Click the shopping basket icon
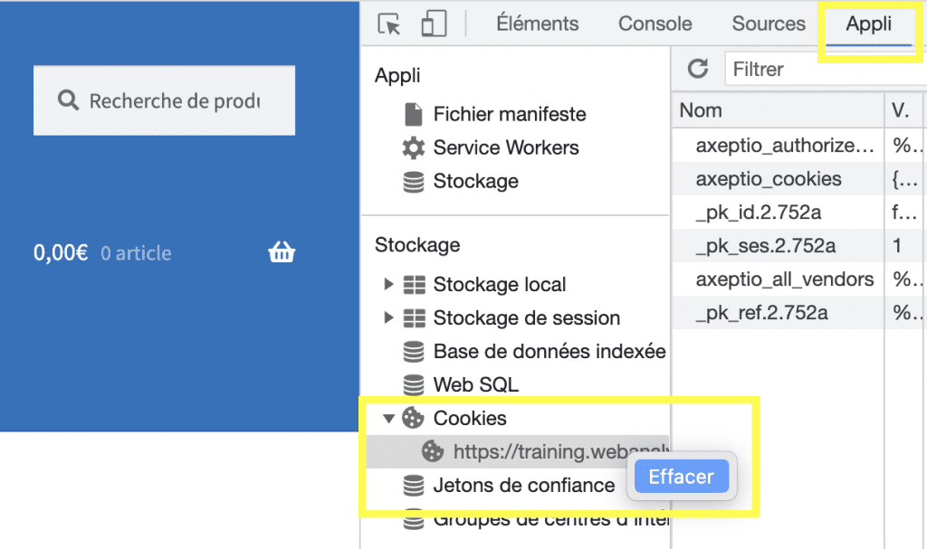 [x=282, y=253]
